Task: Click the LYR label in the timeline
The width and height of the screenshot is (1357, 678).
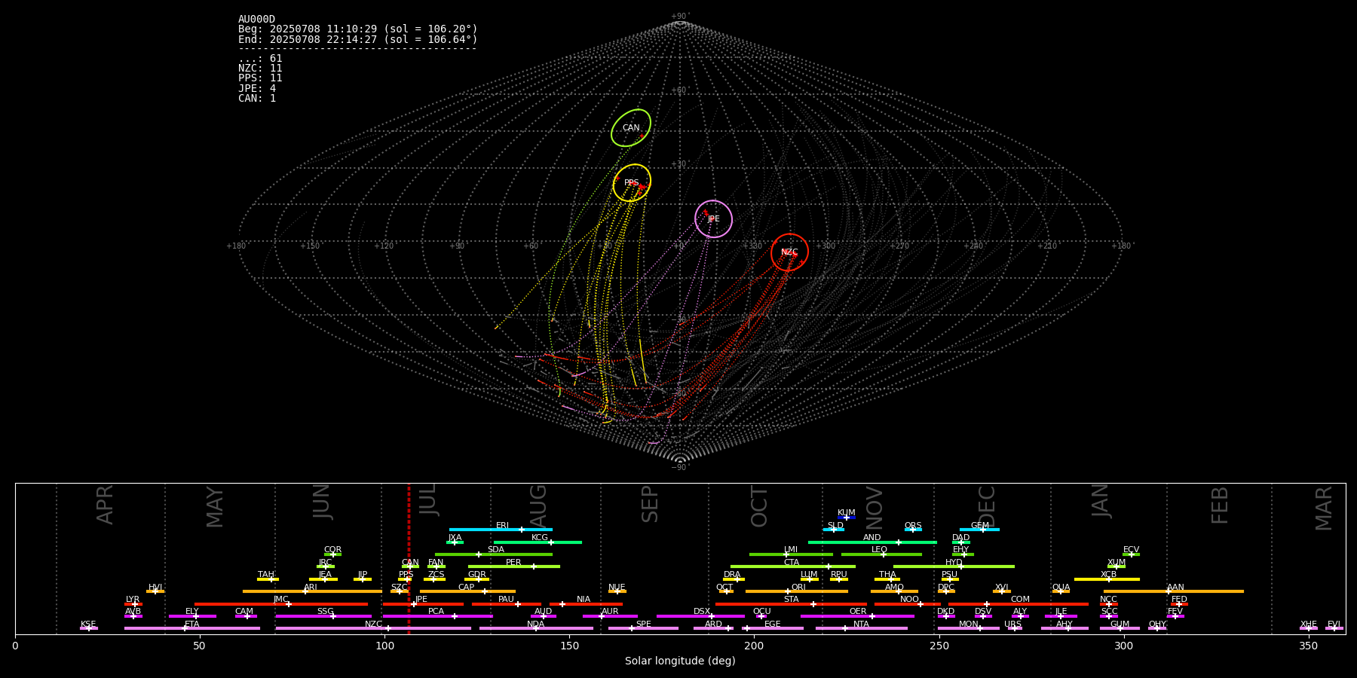Action: click(x=133, y=600)
